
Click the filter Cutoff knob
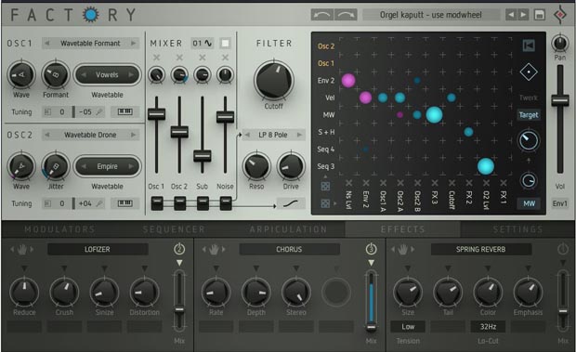pos(274,80)
